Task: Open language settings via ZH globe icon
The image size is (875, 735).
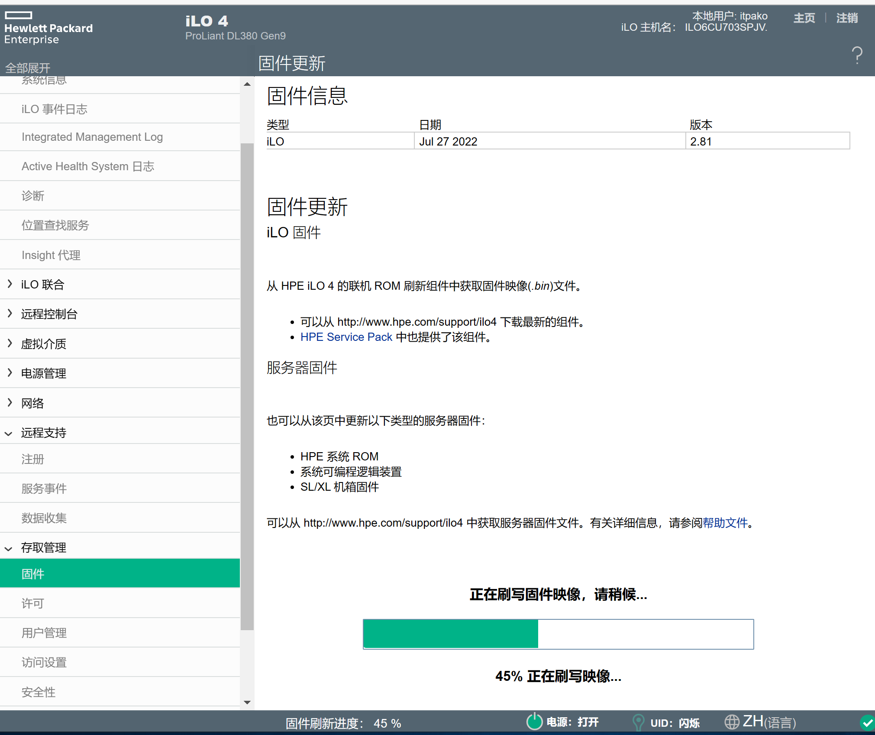Action: [x=733, y=722]
